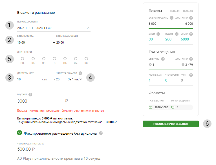Click help icon beside Всего impressions

(x=191, y=34)
